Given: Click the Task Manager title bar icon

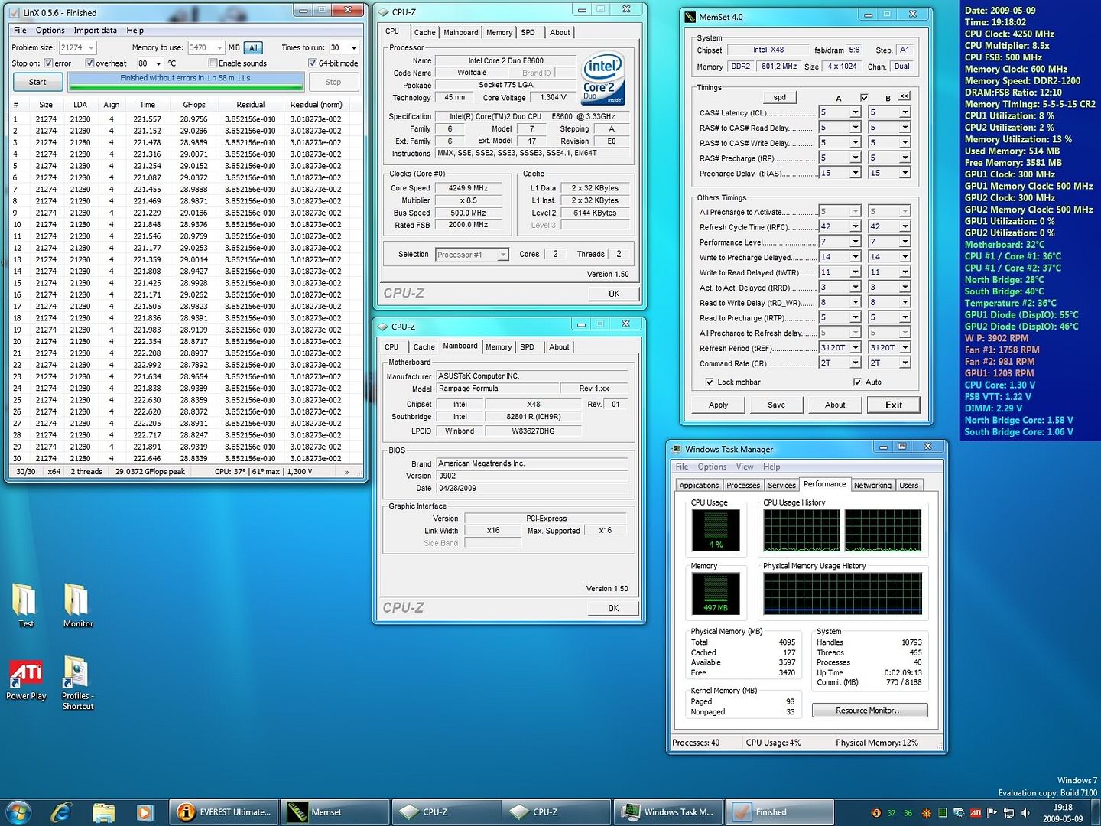Looking at the screenshot, I should [x=676, y=449].
